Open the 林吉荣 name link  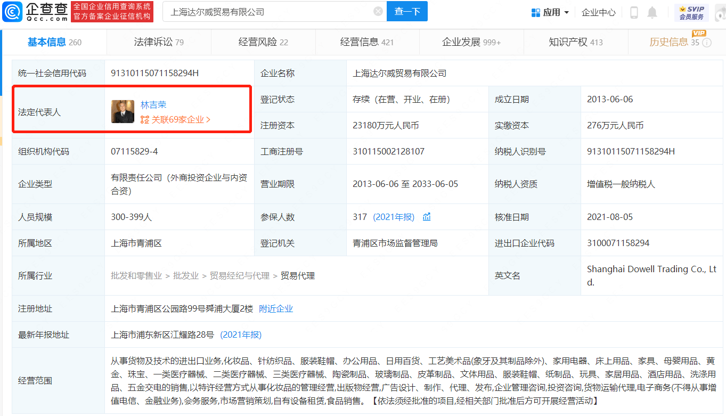153,105
